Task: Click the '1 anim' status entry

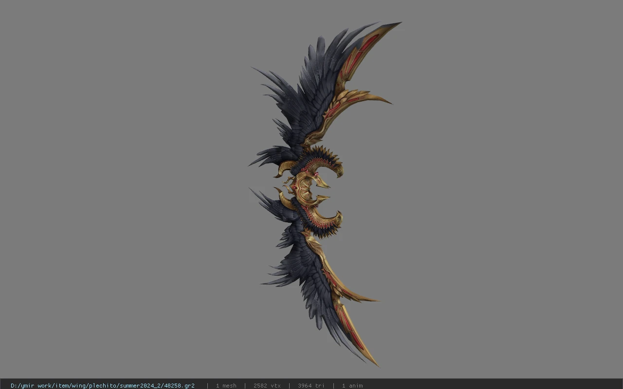Action: [352, 386]
